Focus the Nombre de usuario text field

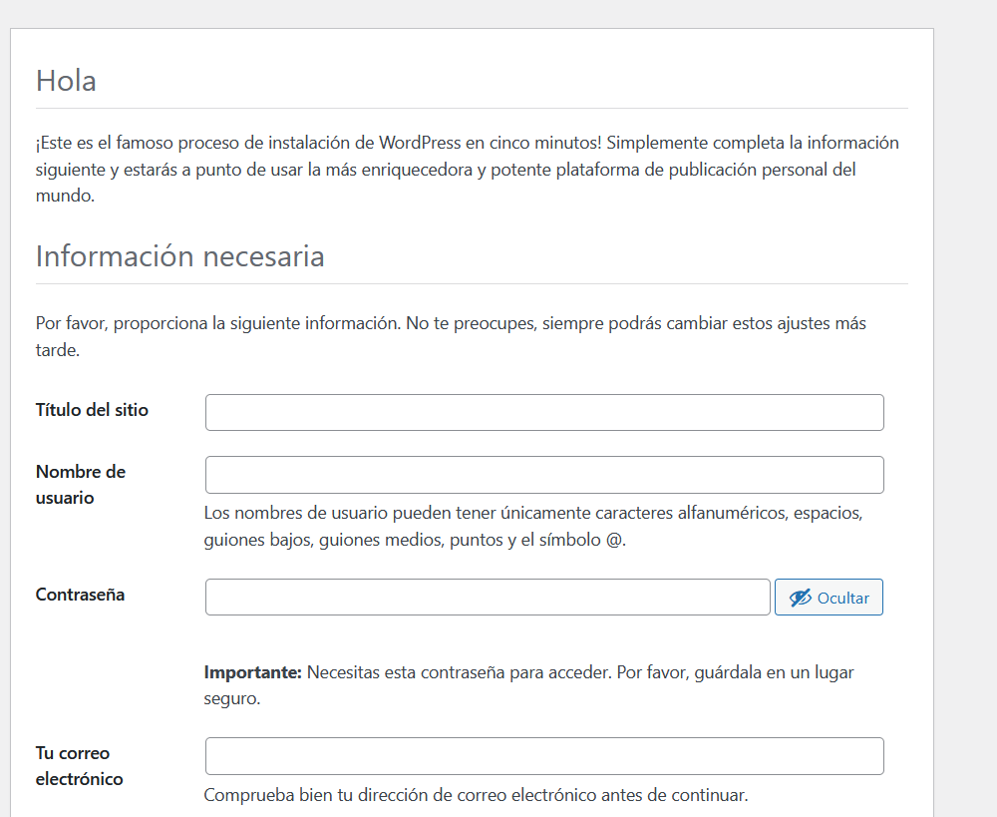[x=544, y=475]
